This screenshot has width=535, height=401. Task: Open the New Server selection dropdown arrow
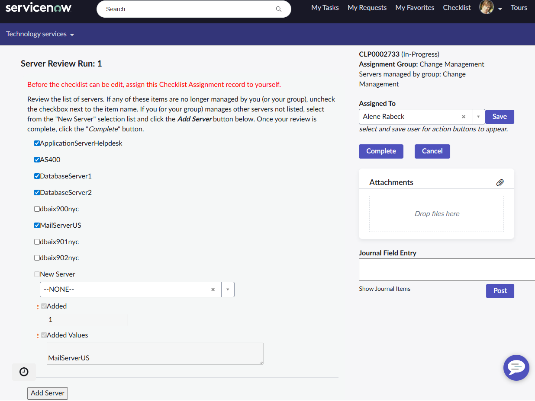(x=228, y=289)
